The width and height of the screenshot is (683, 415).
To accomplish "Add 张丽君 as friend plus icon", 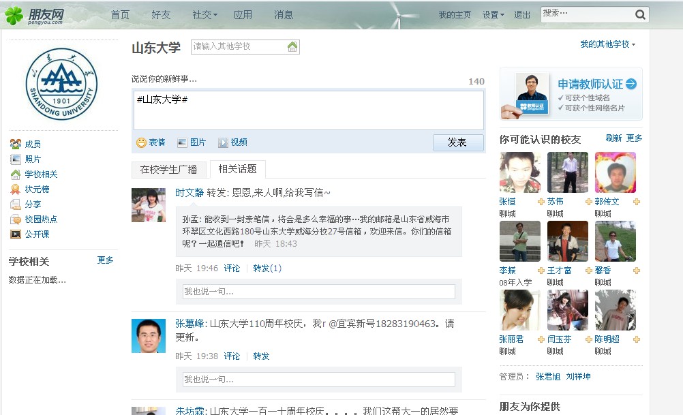I will coord(541,339).
